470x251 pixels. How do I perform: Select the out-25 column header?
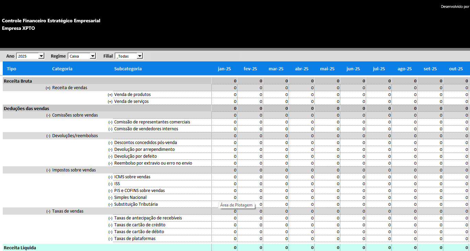click(x=456, y=69)
